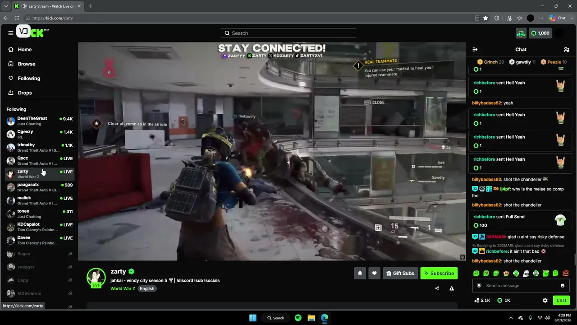Click username 392MARI in chat
This screenshot has height=325, width=577.
(496, 237)
